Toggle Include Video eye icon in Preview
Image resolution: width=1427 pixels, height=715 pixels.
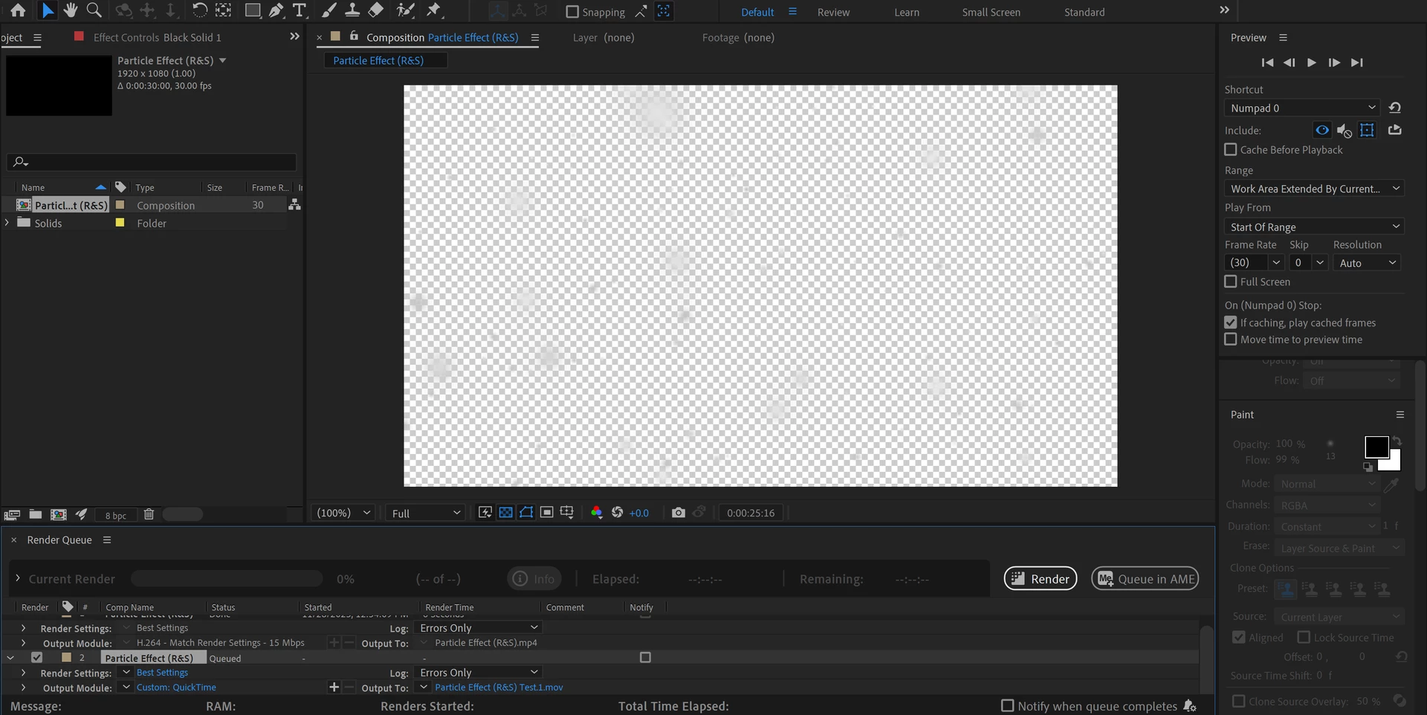pyautogui.click(x=1322, y=130)
